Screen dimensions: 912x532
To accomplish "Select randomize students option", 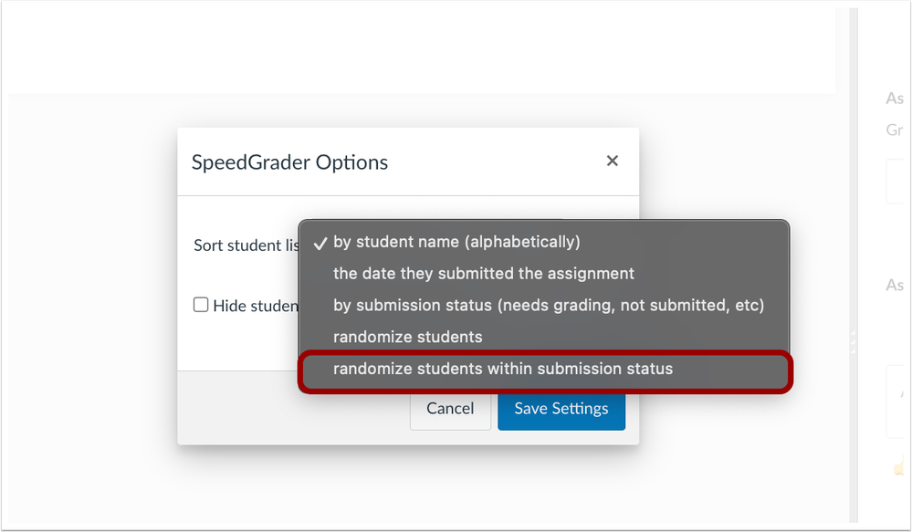I will (407, 337).
